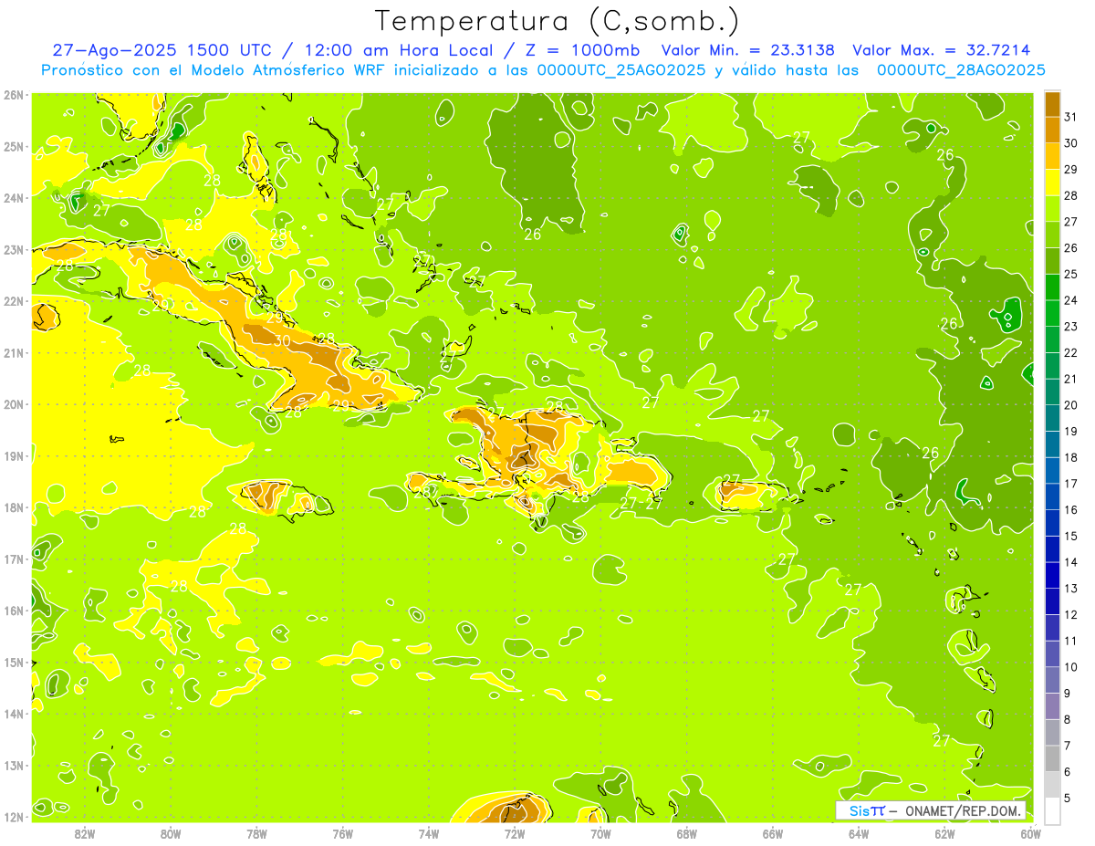Image resolution: width=1095 pixels, height=846 pixels.
Task: Click the 64W longitude axis label
Action: click(x=859, y=834)
